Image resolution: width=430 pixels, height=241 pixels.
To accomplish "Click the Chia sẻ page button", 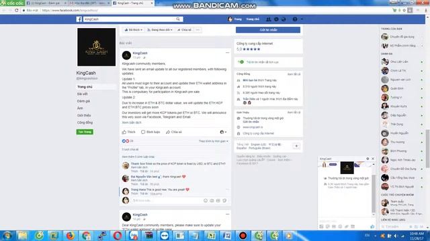I will tap(184, 29).
